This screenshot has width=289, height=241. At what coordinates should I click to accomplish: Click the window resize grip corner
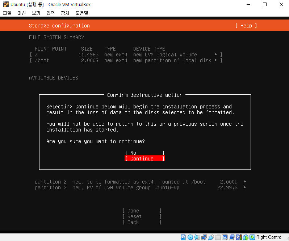[287, 239]
